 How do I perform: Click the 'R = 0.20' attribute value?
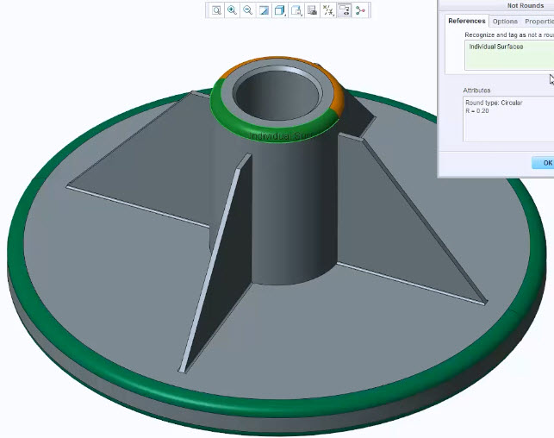pos(477,111)
